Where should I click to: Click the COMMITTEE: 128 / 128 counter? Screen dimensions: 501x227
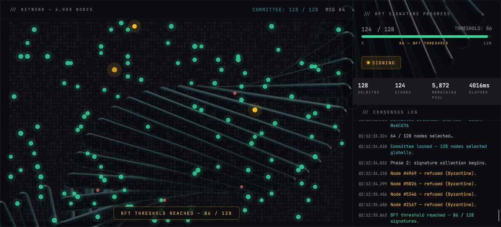(x=285, y=10)
